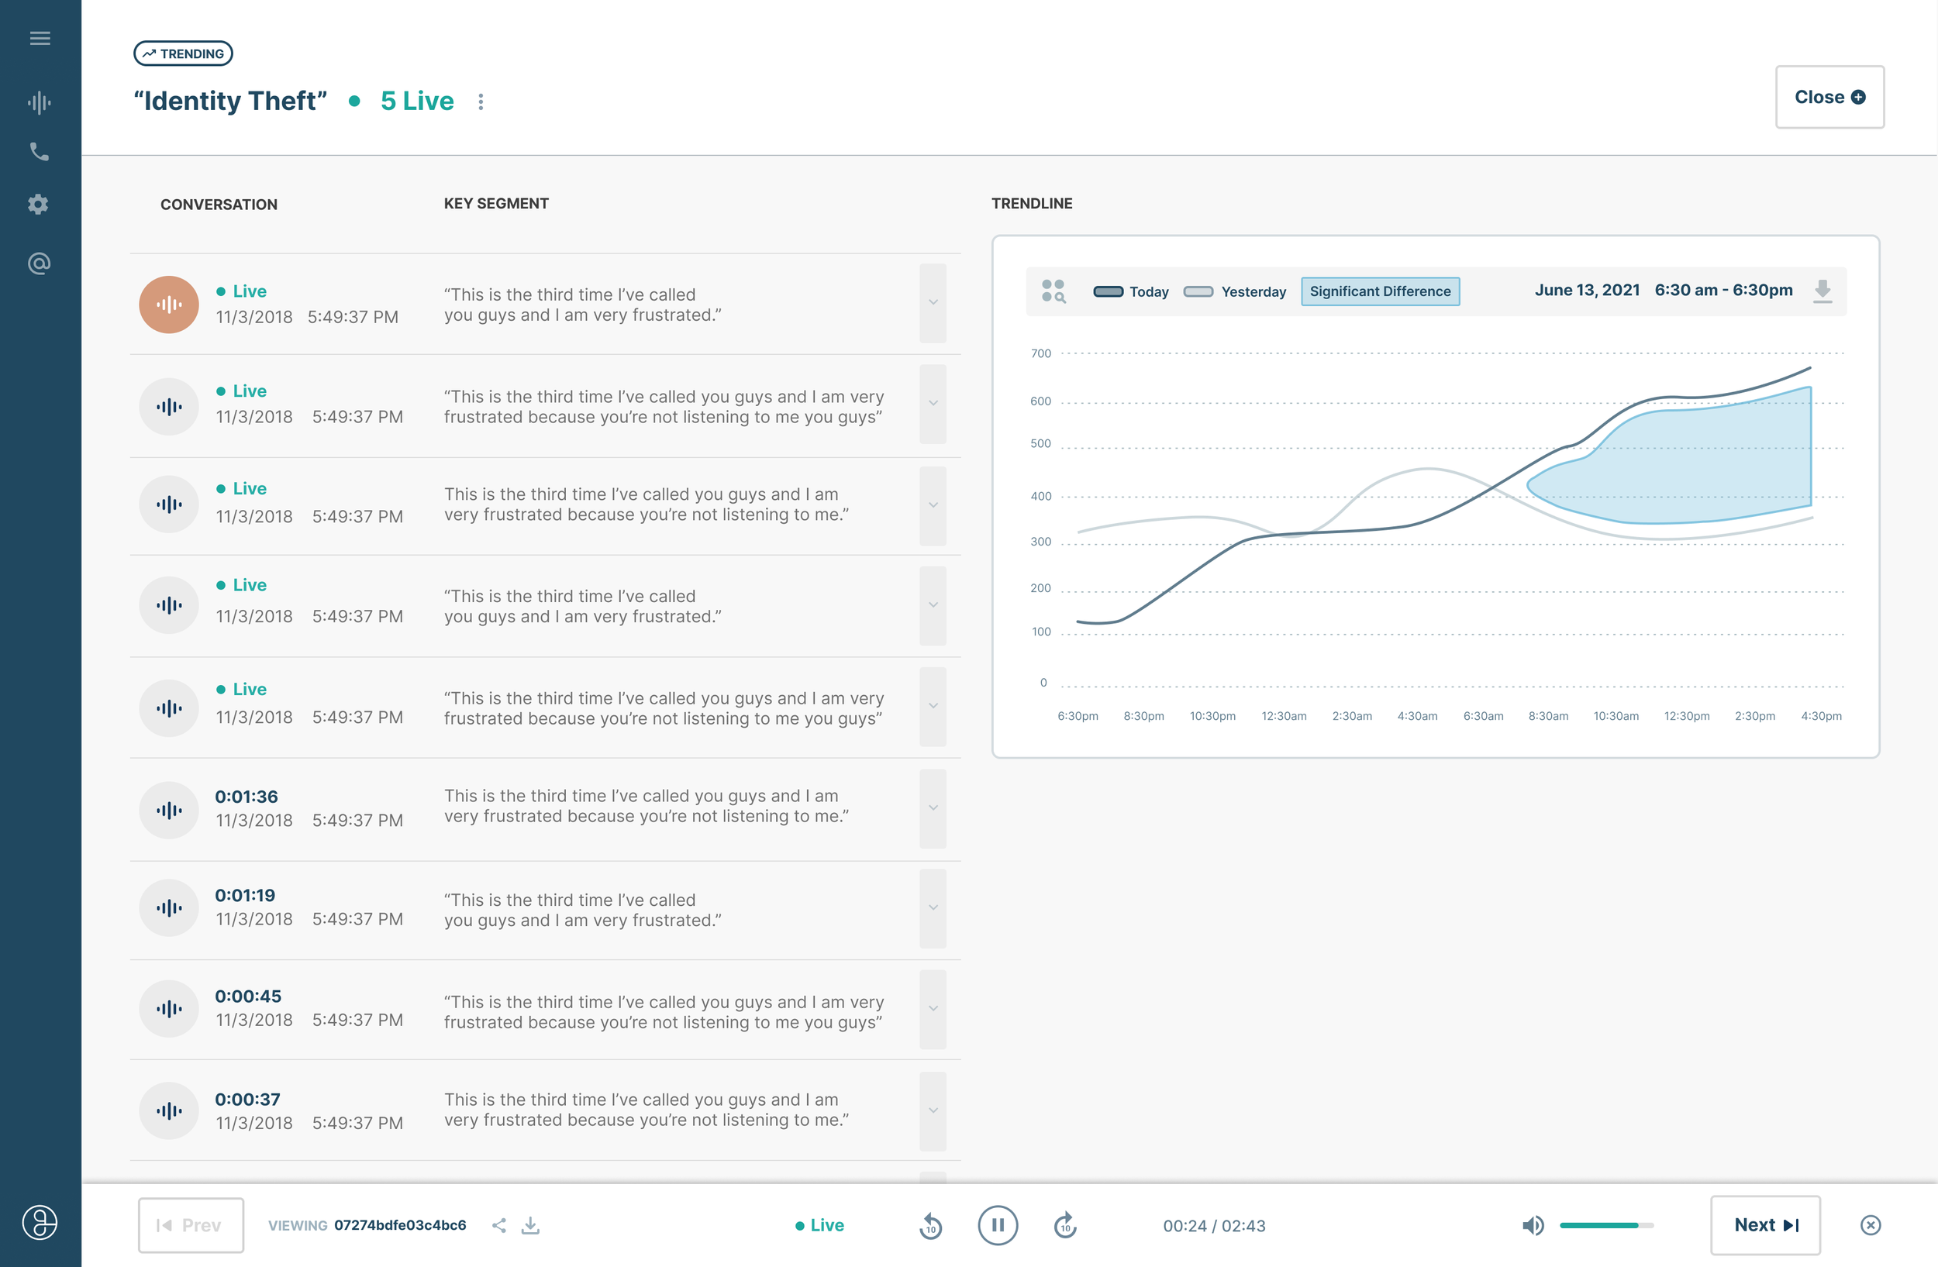Toggle the Yesterday series on the trendline
Image resolution: width=1938 pixels, height=1267 pixels.
(x=1198, y=291)
